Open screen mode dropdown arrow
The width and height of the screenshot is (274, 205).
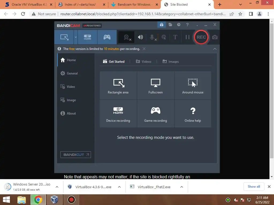[x=76, y=37]
